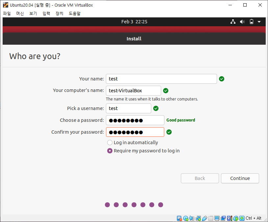Click the battery icon in the top bar
Viewport: 268px width, 222px height.
click(x=252, y=22)
